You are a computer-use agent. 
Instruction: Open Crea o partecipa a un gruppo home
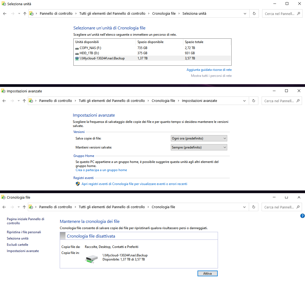101,169
